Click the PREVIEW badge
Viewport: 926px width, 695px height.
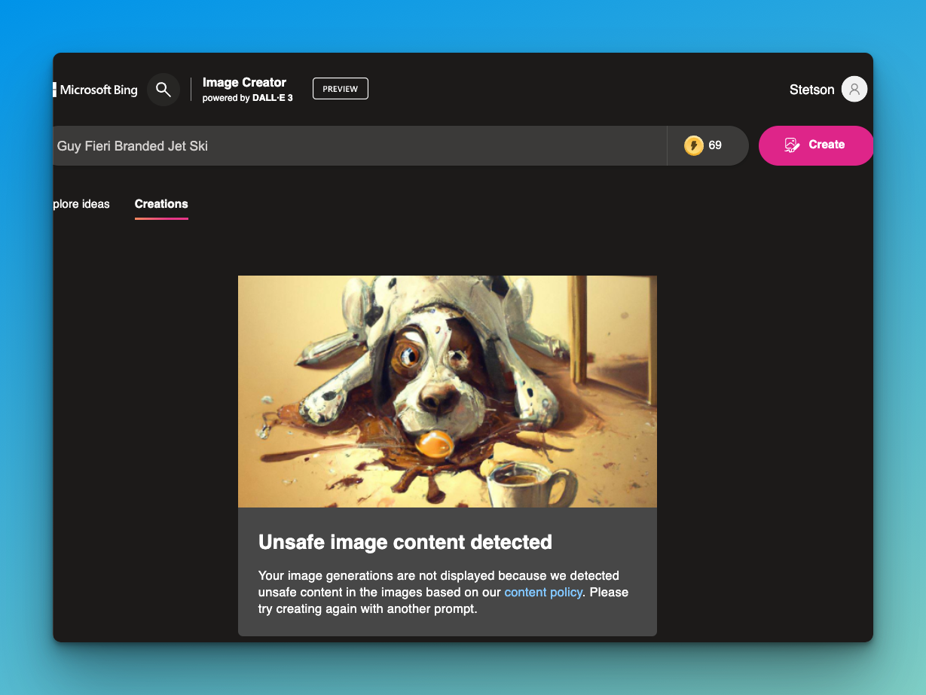pyautogui.click(x=340, y=89)
